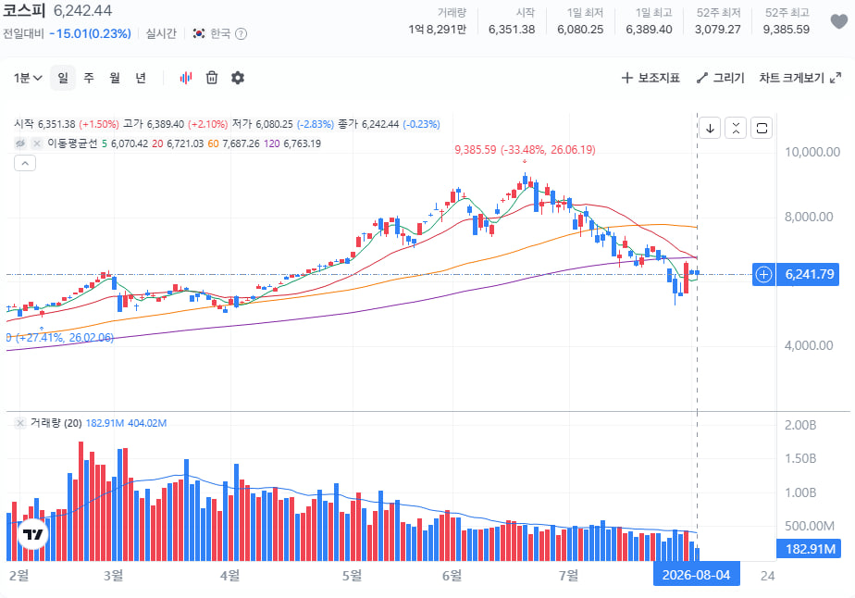Open the candlestick chart type selector
Viewport: 855px width, 598px height.
pyautogui.click(x=186, y=78)
